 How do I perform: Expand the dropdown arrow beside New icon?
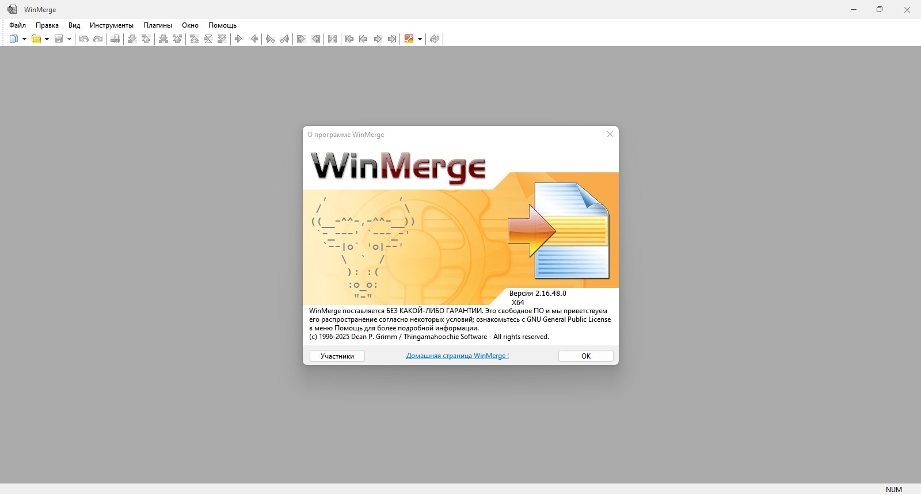tap(24, 39)
